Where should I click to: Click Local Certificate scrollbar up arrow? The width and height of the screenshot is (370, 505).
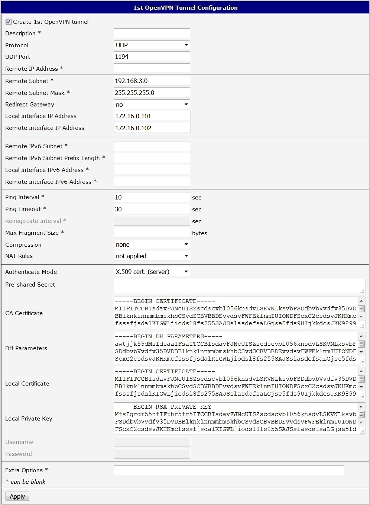361,371
